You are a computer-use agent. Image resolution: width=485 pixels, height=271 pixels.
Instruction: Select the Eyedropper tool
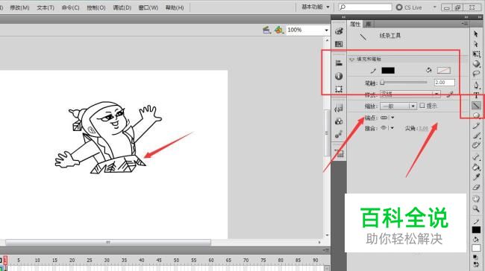[x=476, y=177]
